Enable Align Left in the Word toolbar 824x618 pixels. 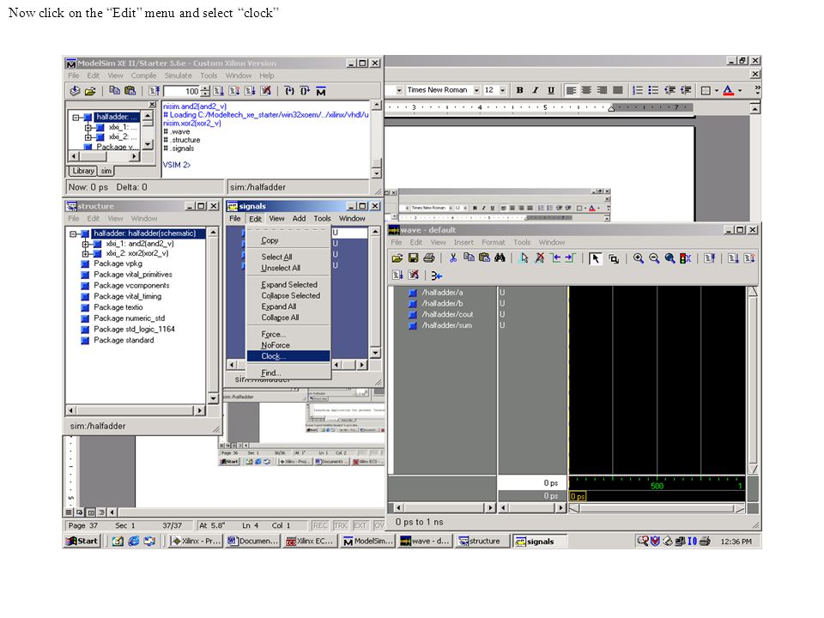click(571, 90)
